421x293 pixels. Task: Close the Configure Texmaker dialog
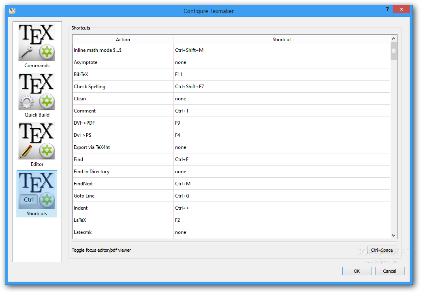pyautogui.click(x=401, y=9)
